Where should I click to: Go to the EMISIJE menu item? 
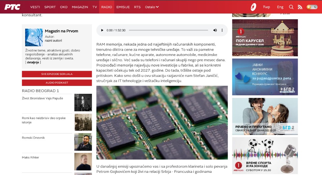pos(123,7)
